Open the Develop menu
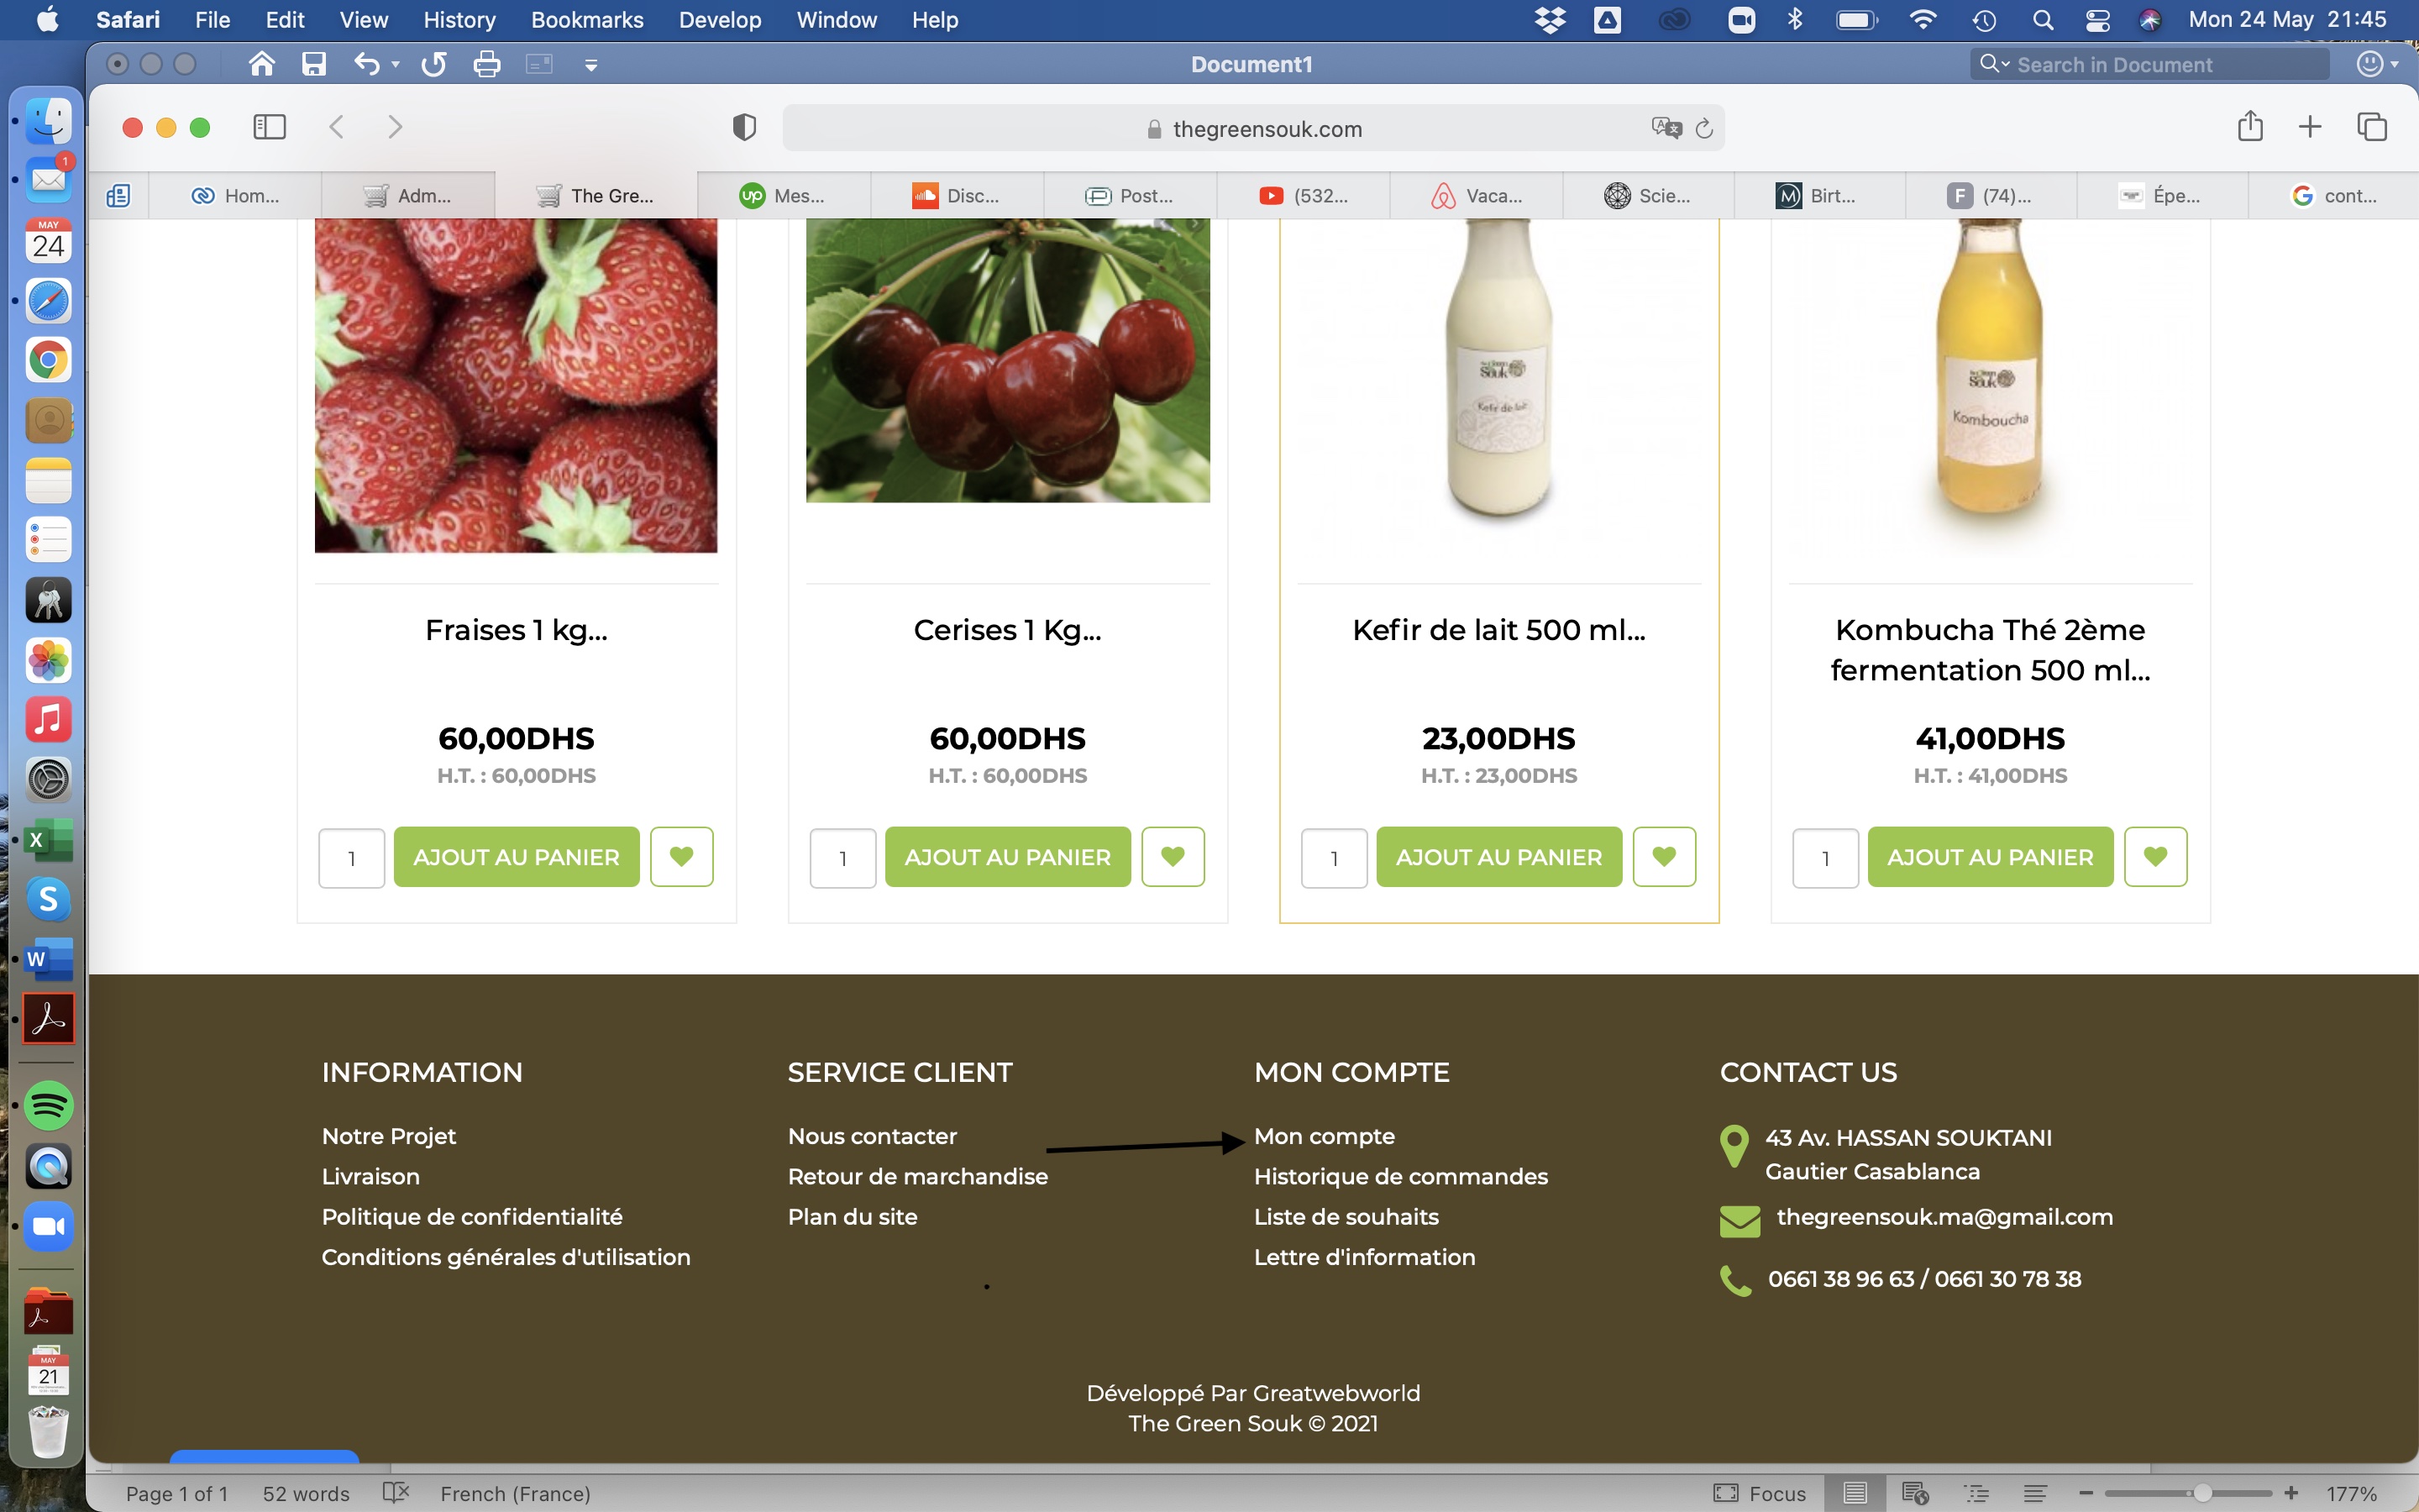 tap(720, 20)
